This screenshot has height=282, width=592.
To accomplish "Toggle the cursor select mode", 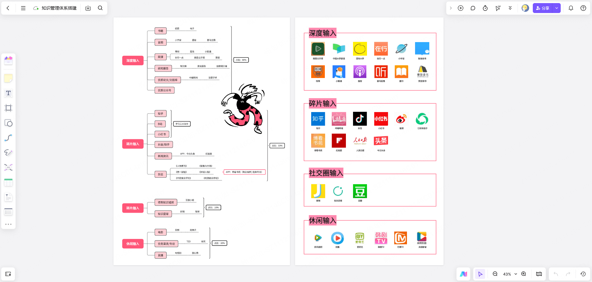I will pyautogui.click(x=480, y=274).
